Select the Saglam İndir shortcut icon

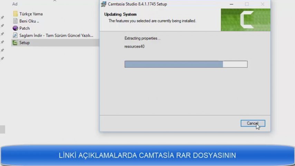click(15, 35)
